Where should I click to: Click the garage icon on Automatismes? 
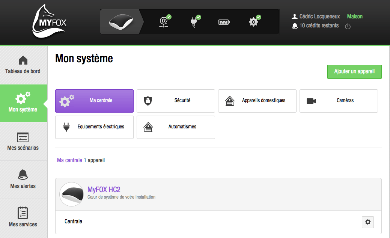[148, 127]
